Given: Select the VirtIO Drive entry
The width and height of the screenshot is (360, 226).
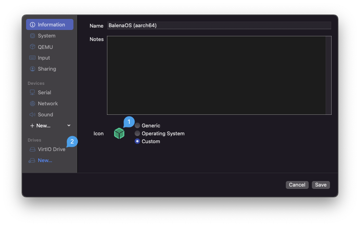Looking at the screenshot, I should click(50, 149).
